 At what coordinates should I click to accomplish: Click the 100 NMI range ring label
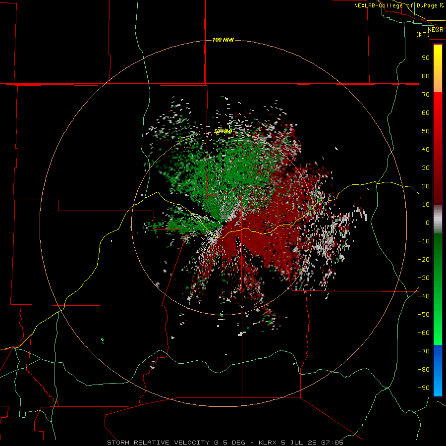[x=223, y=40]
